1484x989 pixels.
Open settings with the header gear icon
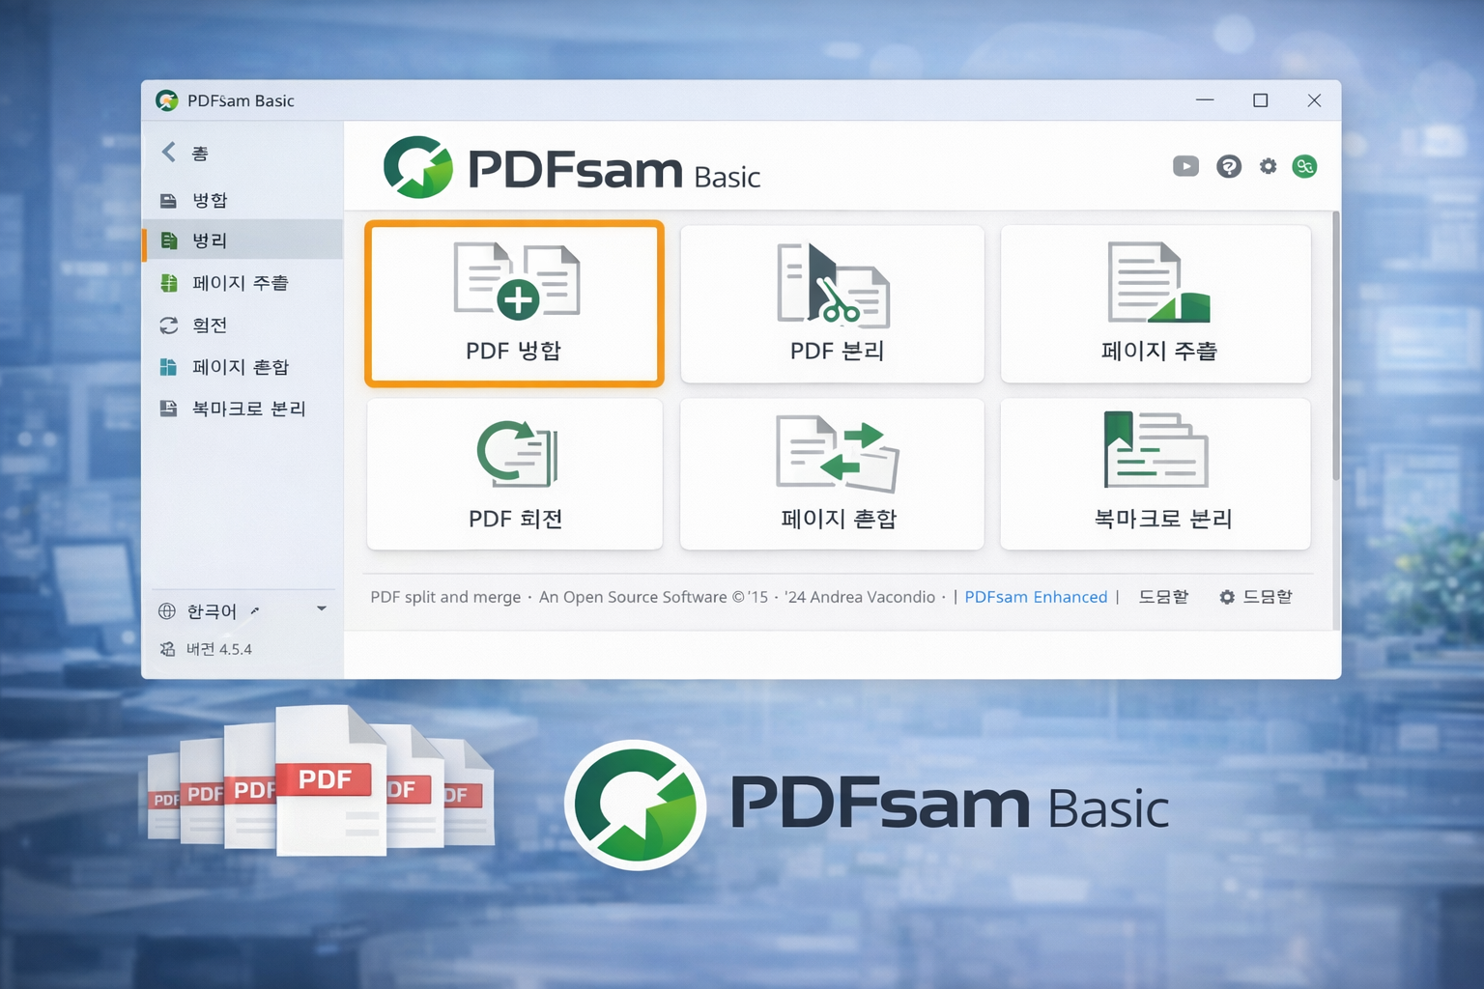[1268, 166]
